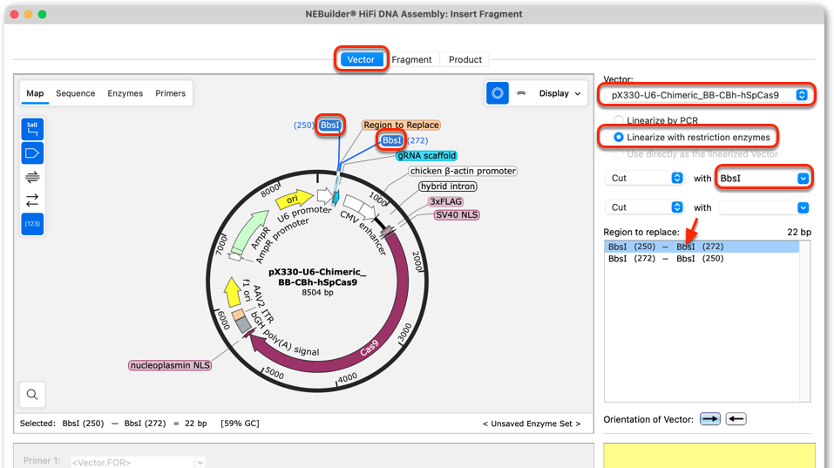This screenshot has width=834, height=468.
Task: Select region BbsI (272) — BbsI (250)
Action: pos(702,259)
